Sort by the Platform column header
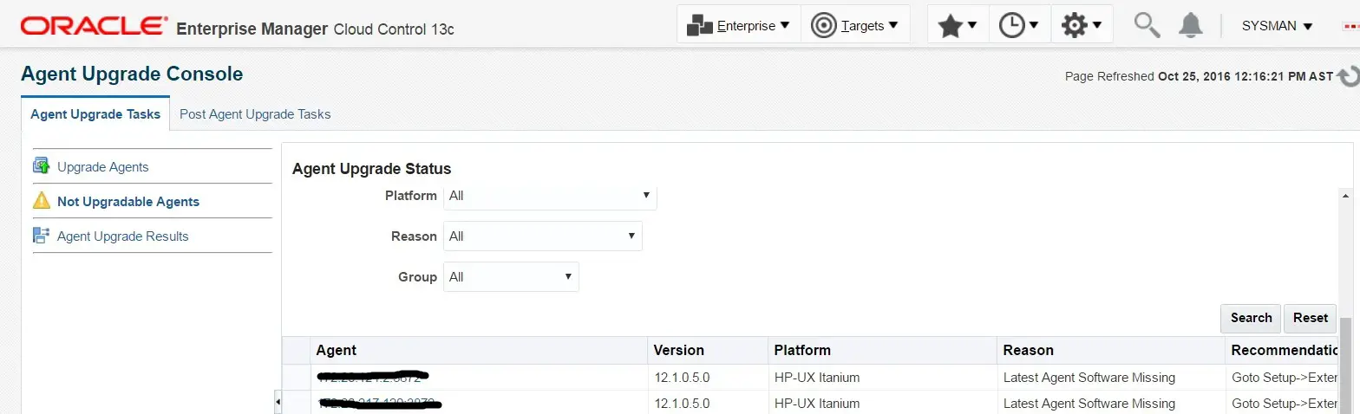The image size is (1360, 414). 883,350
